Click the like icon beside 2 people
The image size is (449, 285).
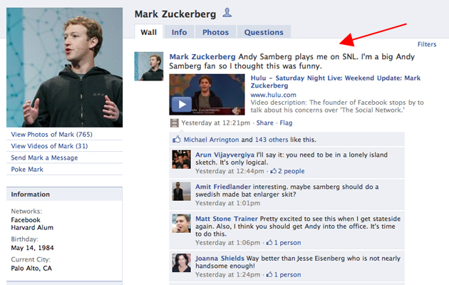pyautogui.click(x=274, y=171)
